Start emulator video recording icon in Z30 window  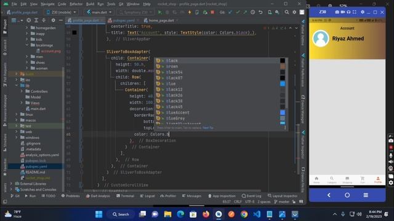(x=343, y=12)
